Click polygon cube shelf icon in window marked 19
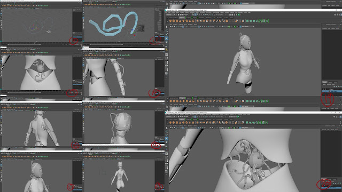 pos(174,21)
